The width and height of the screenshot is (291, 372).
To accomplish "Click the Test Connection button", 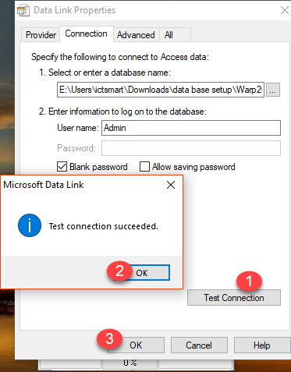I will 234,298.
